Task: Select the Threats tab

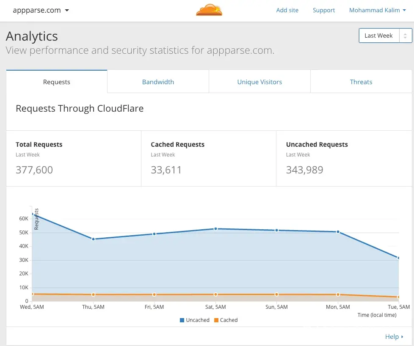Action: pos(361,82)
